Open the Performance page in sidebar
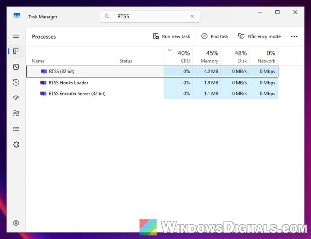 coord(16,67)
